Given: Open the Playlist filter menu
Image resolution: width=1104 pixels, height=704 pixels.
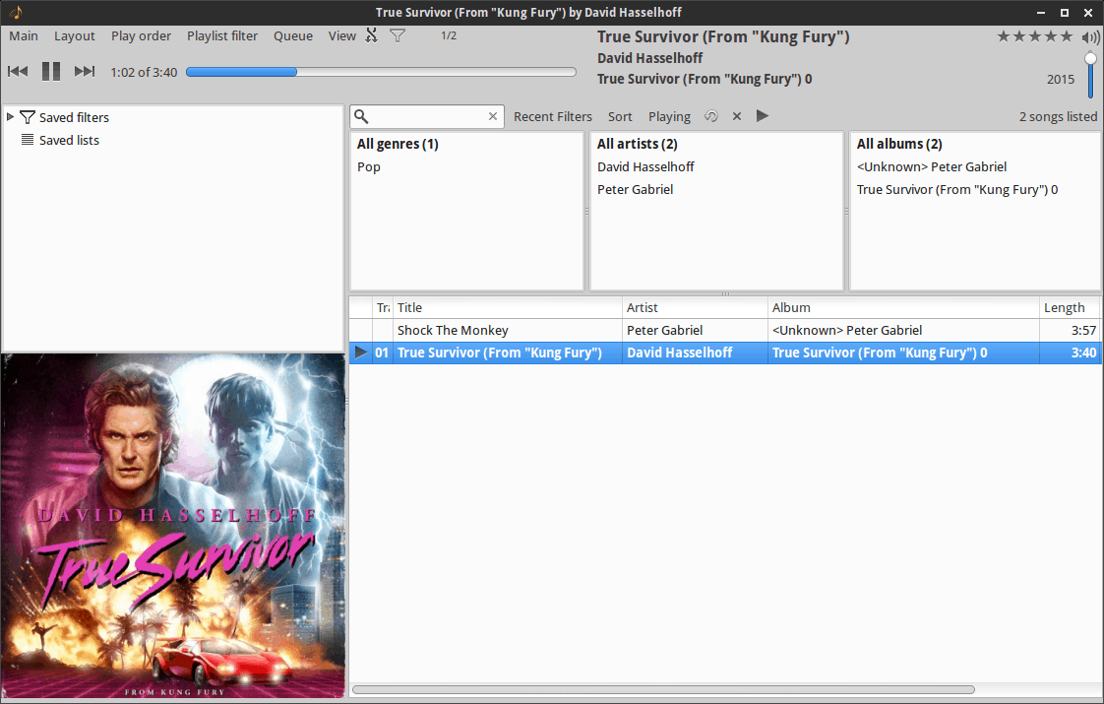Looking at the screenshot, I should (x=222, y=36).
